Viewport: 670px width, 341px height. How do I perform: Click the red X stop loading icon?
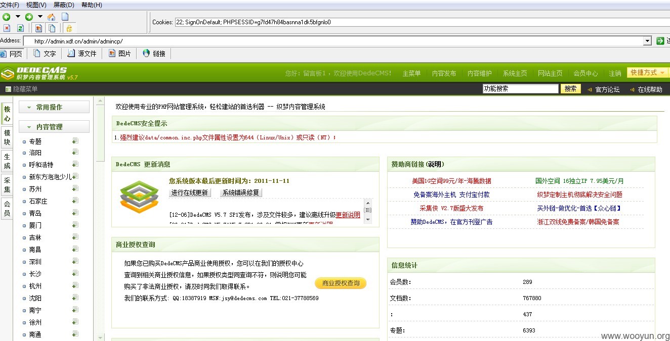click(x=7, y=28)
